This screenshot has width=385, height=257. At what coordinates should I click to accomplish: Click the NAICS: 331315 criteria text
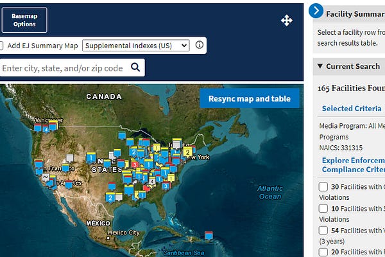[x=341, y=148]
